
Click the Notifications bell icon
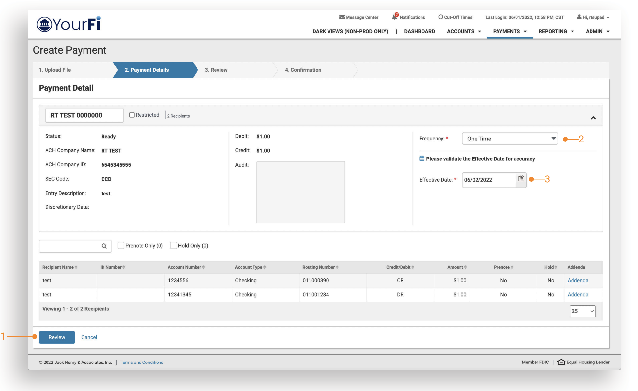point(394,17)
